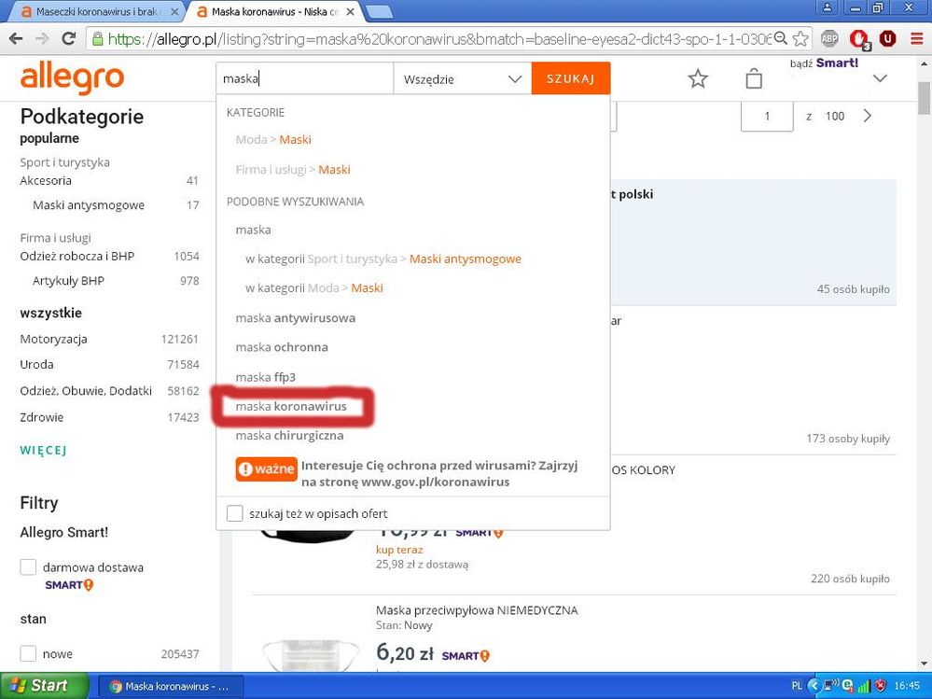Check the nowe condition filter
932x699 pixels.
coord(28,653)
